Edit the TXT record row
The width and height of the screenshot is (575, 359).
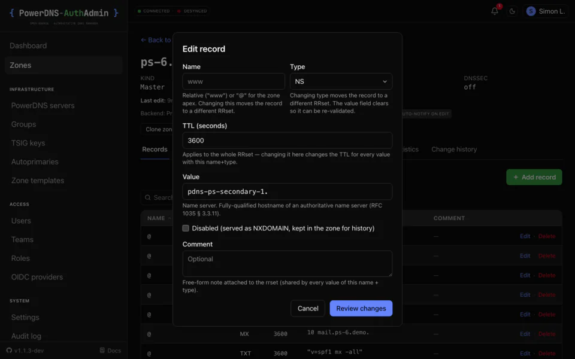coord(525,353)
